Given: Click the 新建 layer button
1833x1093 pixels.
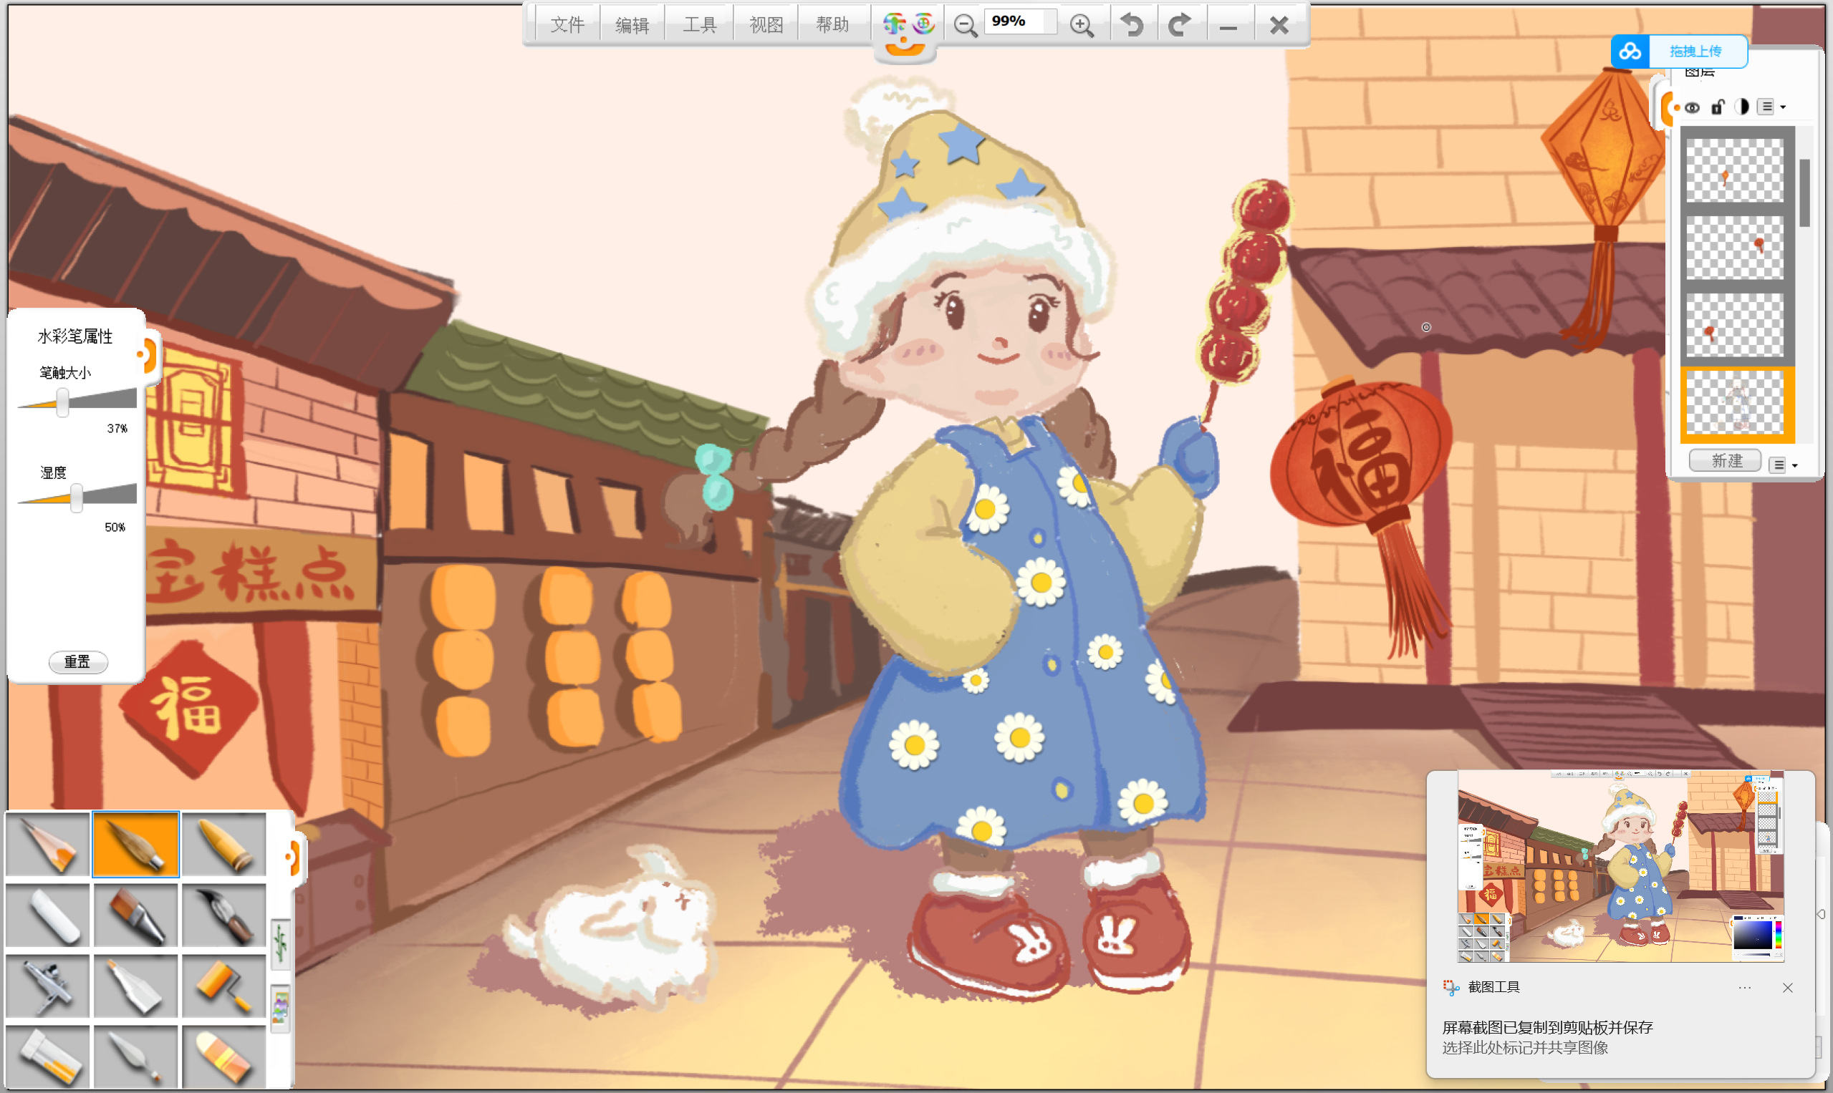Looking at the screenshot, I should [1726, 461].
